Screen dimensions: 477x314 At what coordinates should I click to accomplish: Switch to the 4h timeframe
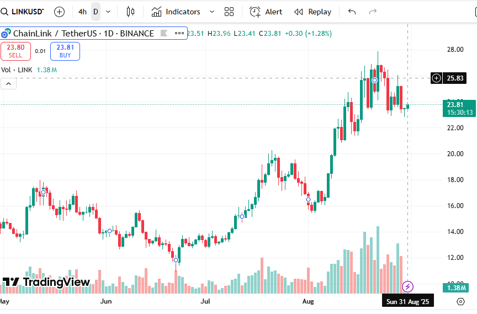[82, 12]
